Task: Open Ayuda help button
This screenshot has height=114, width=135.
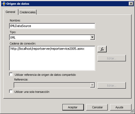Action: click(121, 107)
